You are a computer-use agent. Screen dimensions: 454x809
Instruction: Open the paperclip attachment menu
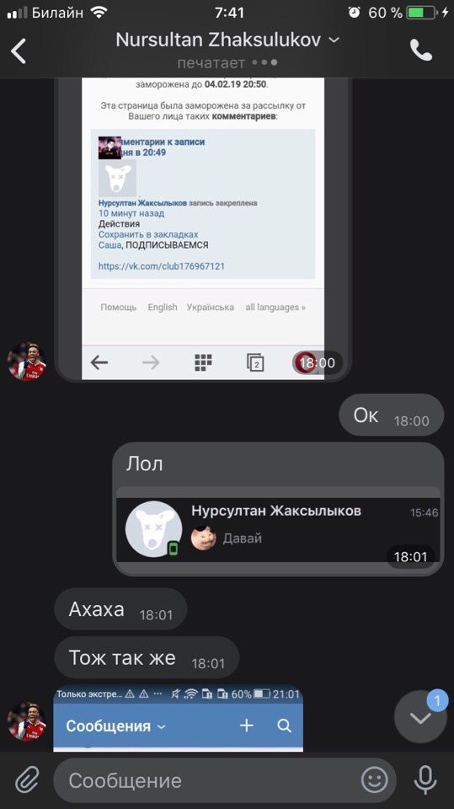click(x=27, y=780)
